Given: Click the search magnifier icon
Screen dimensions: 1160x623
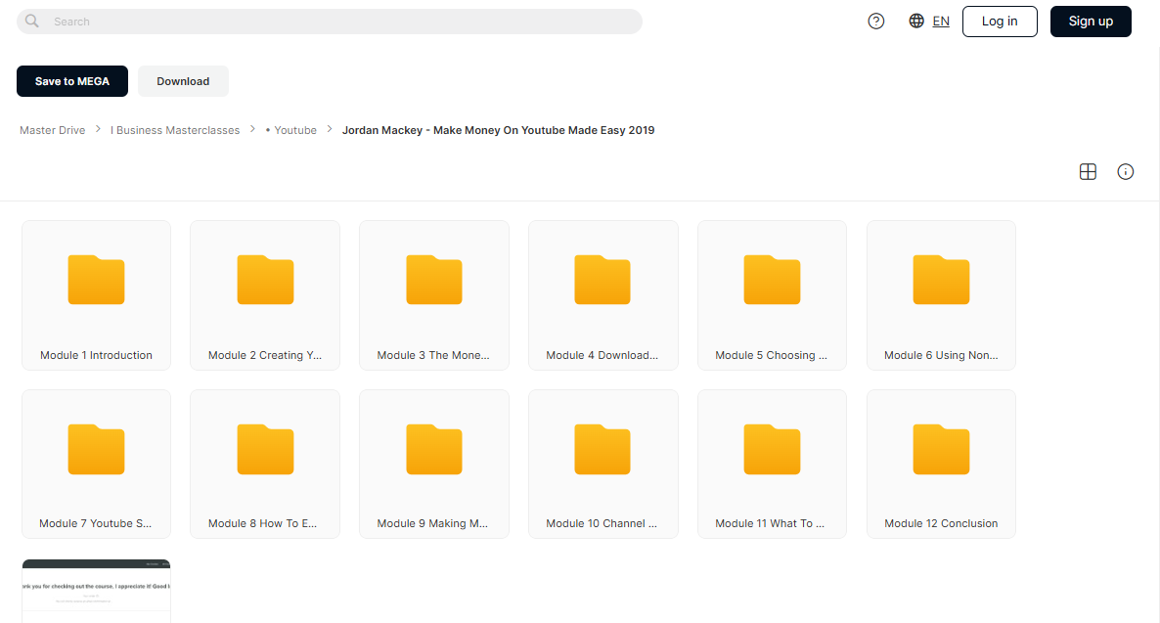Looking at the screenshot, I should [32, 21].
